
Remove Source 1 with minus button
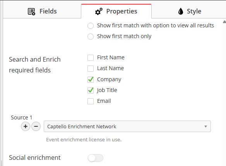[x=36, y=126]
